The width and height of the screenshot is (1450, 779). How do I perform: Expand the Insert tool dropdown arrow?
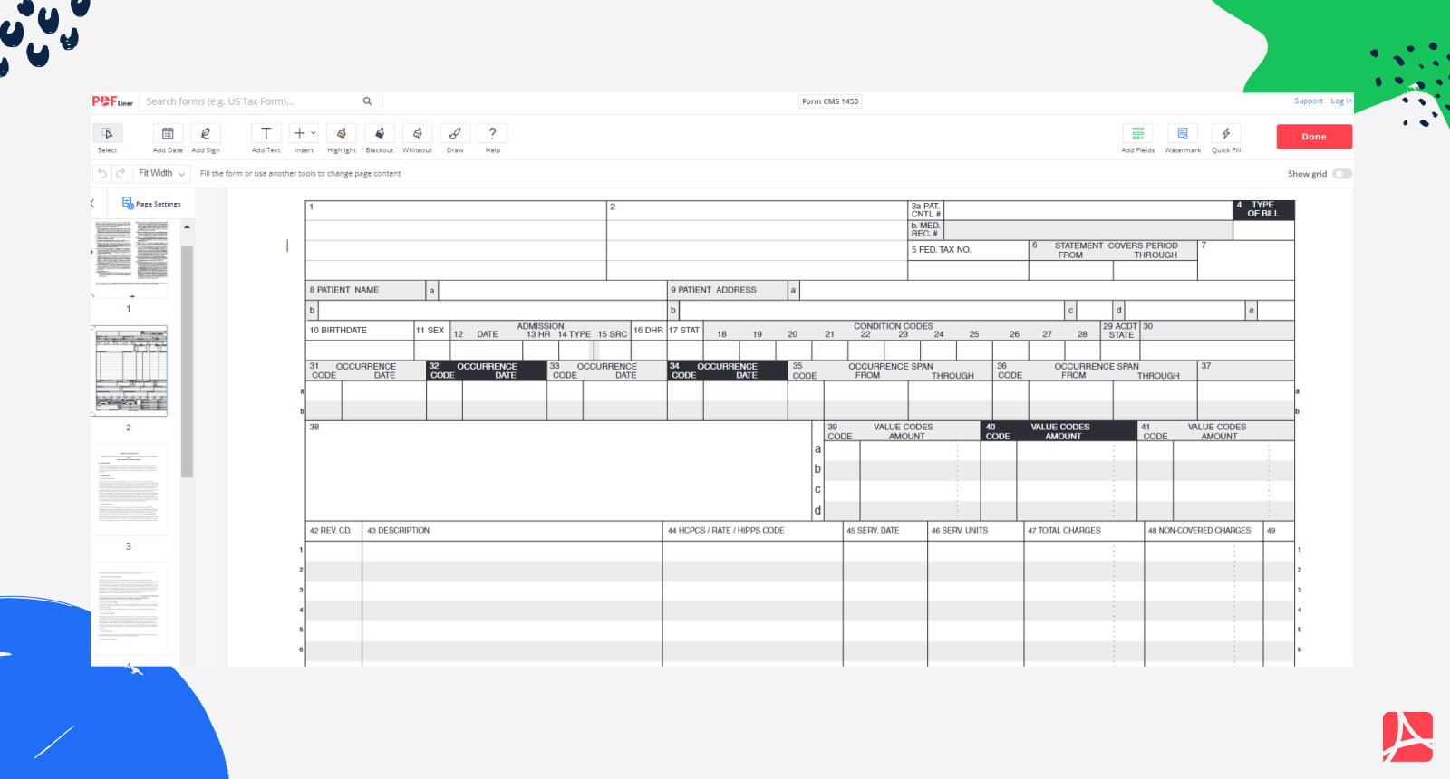tap(314, 133)
